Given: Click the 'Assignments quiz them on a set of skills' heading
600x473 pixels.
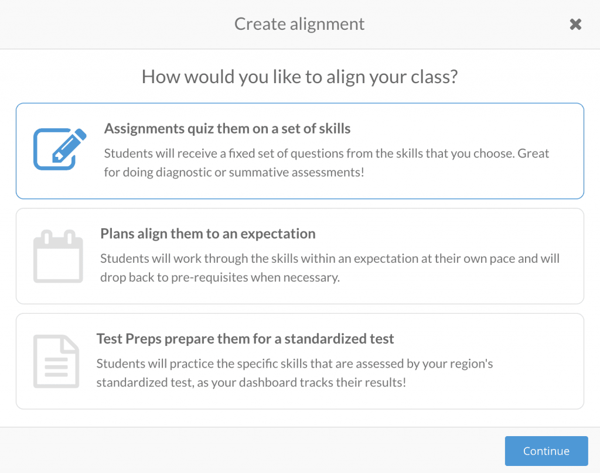Looking at the screenshot, I should tap(227, 128).
